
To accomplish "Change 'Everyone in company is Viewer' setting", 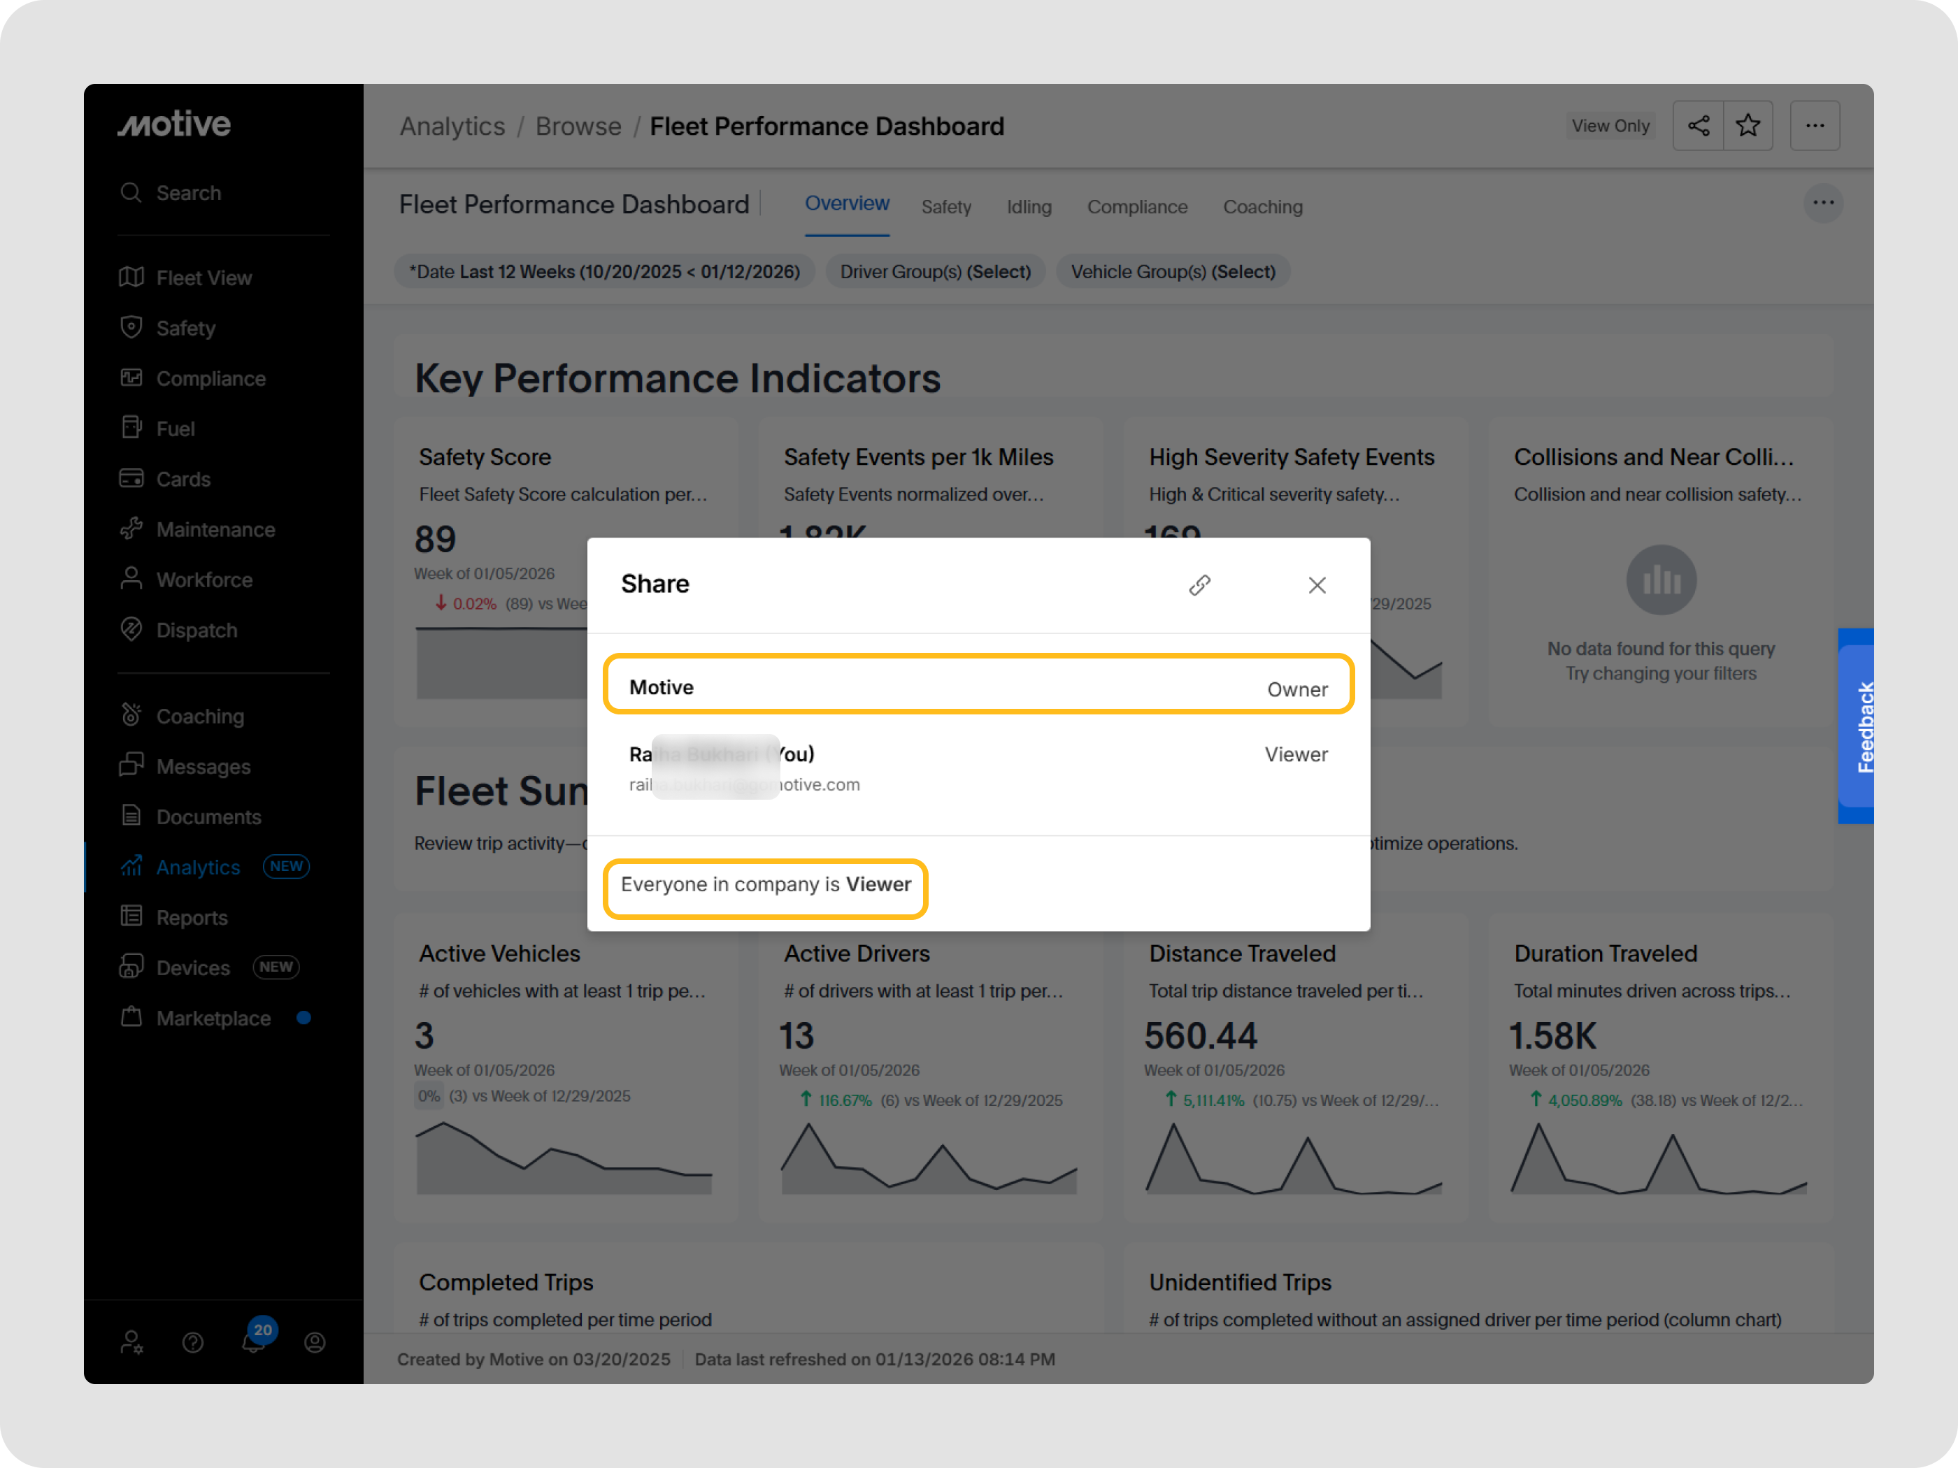I will tap(765, 884).
